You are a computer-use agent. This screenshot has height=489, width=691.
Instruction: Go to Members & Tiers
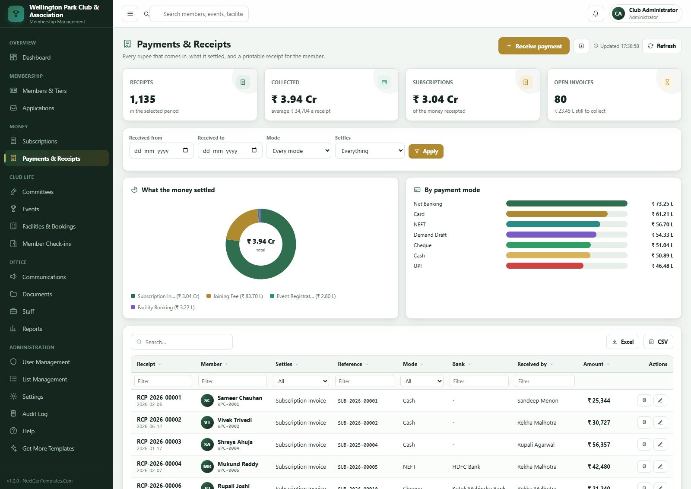tap(57, 91)
